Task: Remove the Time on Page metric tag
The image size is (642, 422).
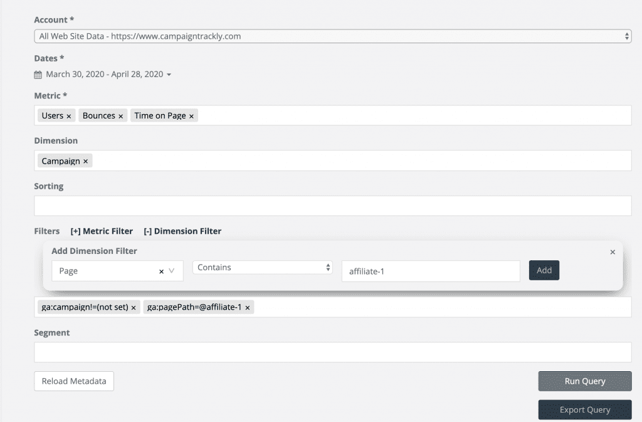Action: point(191,116)
